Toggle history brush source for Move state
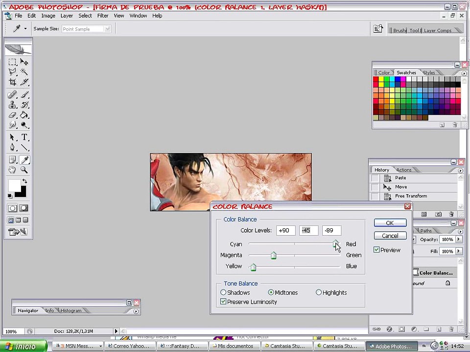The width and height of the screenshot is (470, 352). 375,187
